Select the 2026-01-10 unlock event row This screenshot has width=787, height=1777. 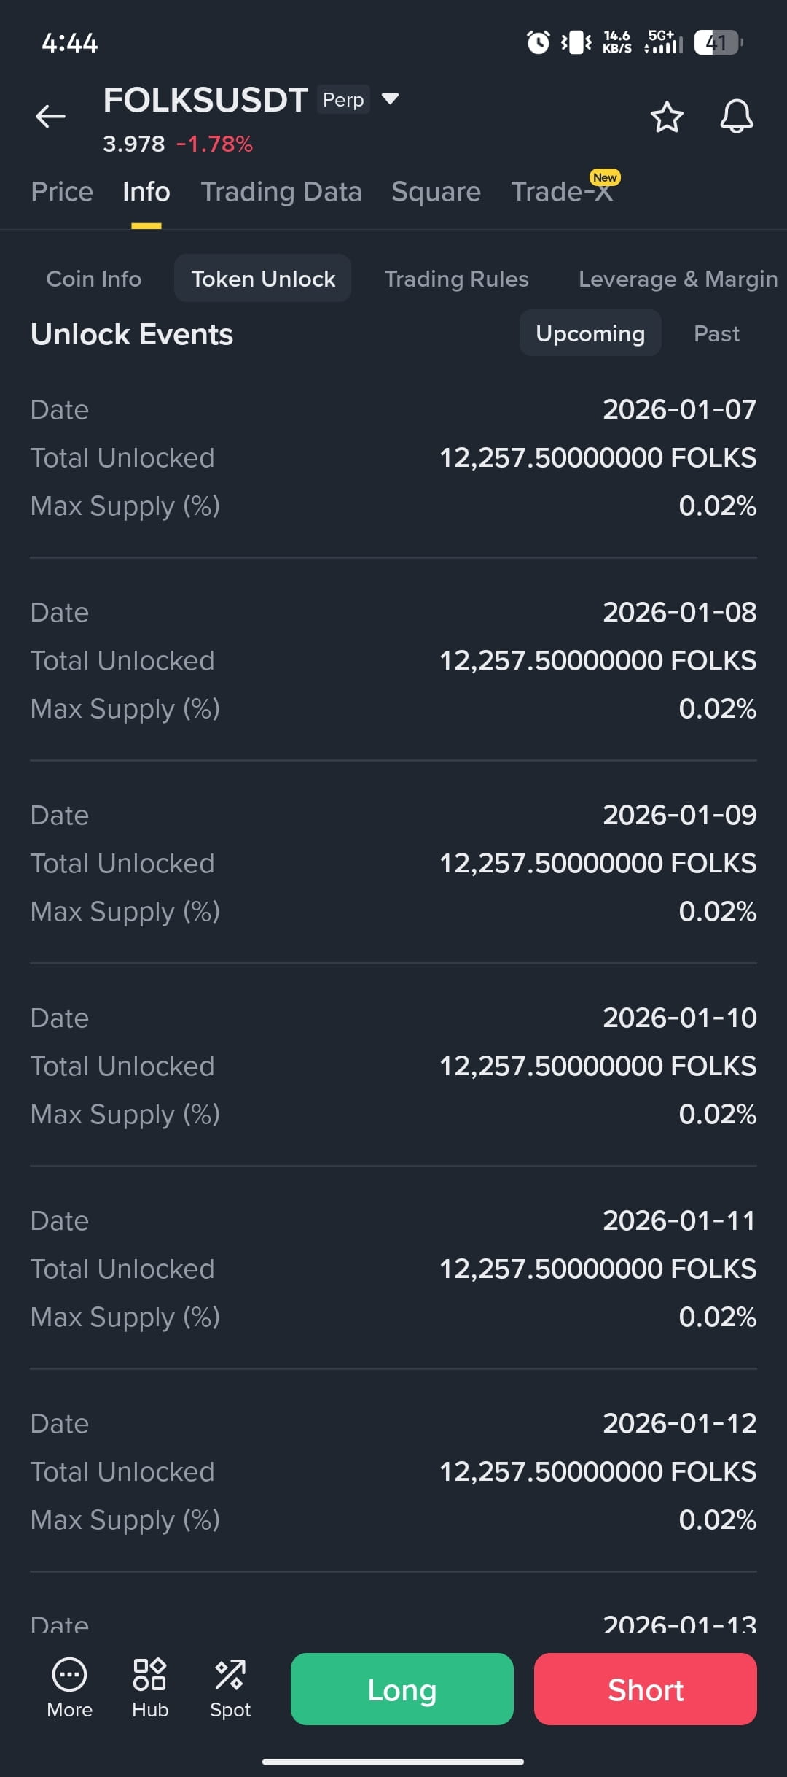pos(393,1066)
